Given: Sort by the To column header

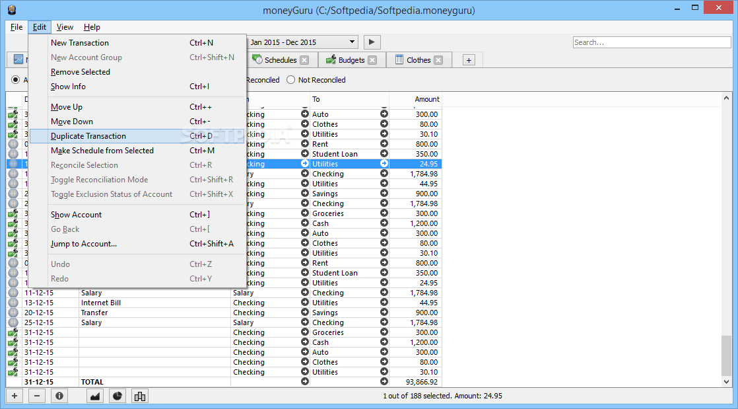Looking at the screenshot, I should pyautogui.click(x=350, y=99).
